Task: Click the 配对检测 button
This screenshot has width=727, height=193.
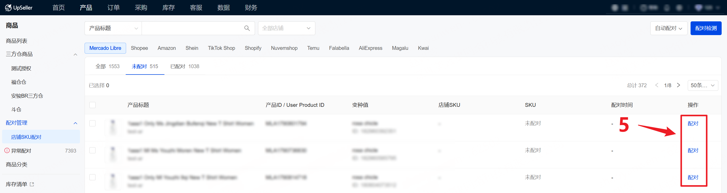Action: [706, 28]
